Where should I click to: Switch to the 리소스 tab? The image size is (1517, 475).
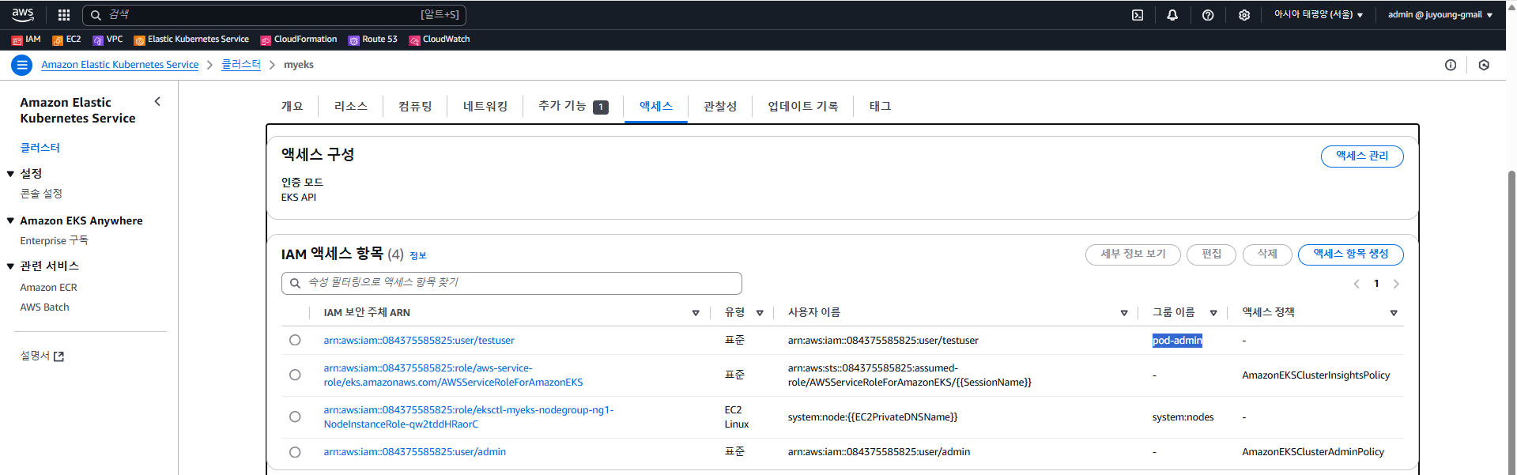tap(351, 106)
